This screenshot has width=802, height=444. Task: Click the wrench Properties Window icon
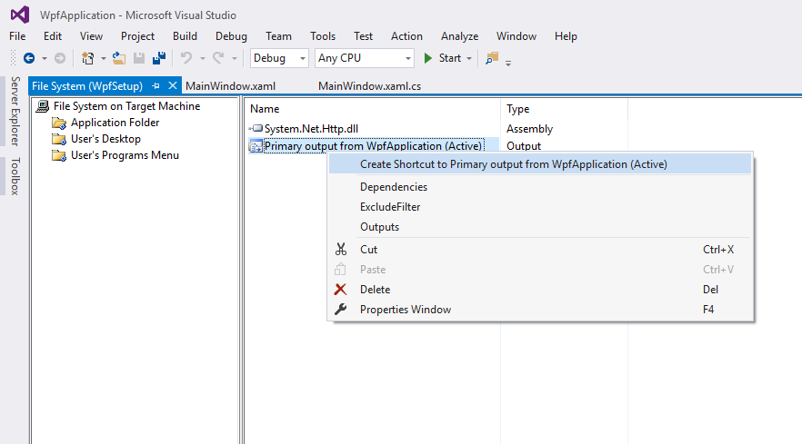(x=341, y=310)
